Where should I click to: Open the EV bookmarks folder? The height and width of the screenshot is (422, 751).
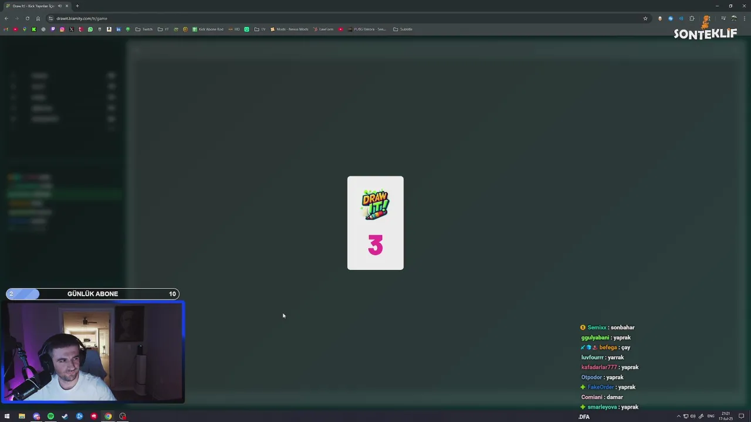click(x=260, y=29)
